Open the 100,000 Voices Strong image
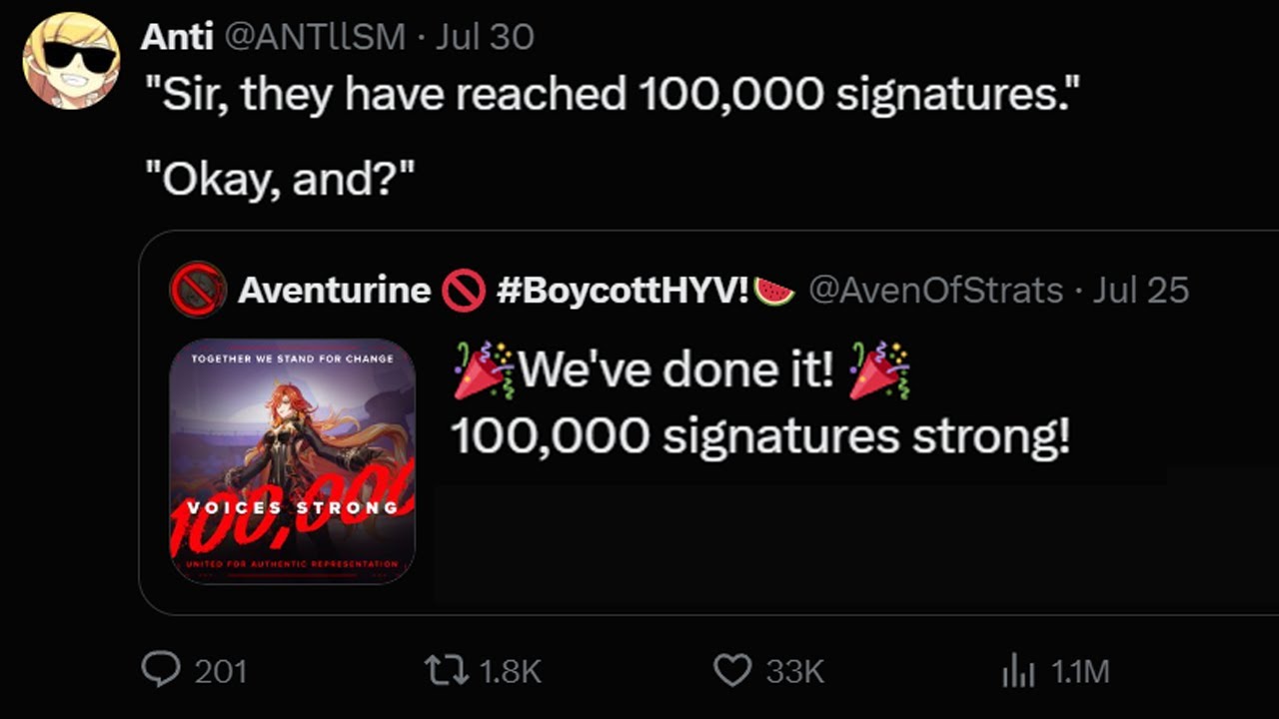Viewport: 1279px width, 719px height. coord(292,461)
